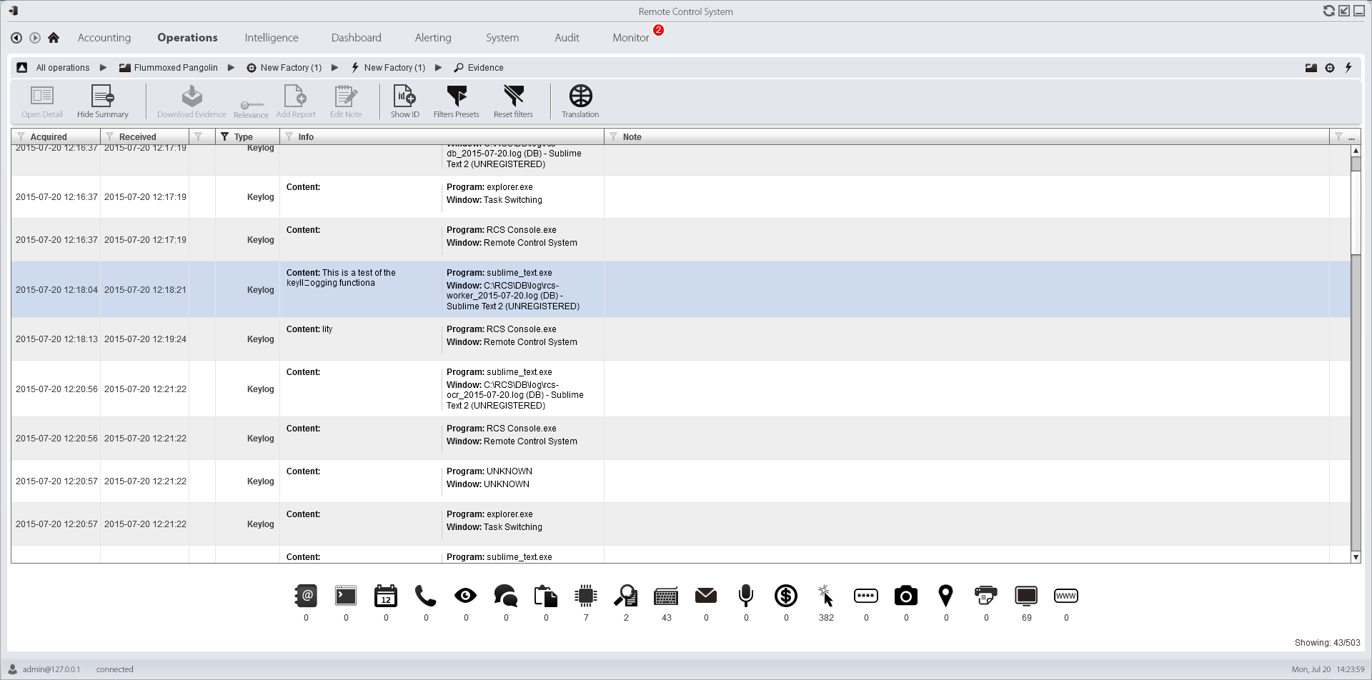Toggle Hide Summary in the toolbar
1372x680 pixels.
[x=103, y=101]
